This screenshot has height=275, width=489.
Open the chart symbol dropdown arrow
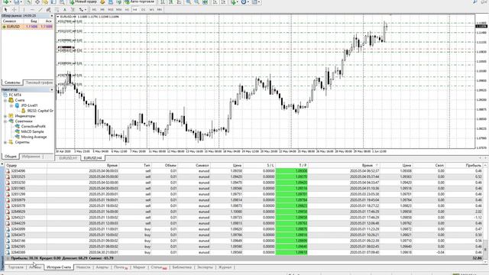pyautogui.click(x=58, y=17)
